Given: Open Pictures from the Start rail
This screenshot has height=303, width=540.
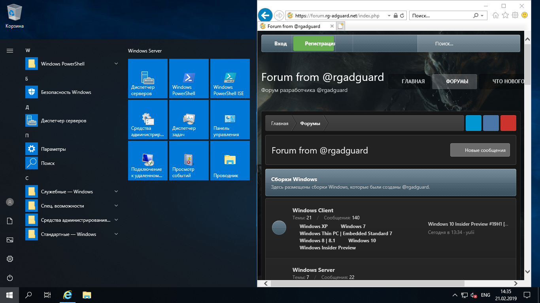Looking at the screenshot, I should tap(10, 240).
